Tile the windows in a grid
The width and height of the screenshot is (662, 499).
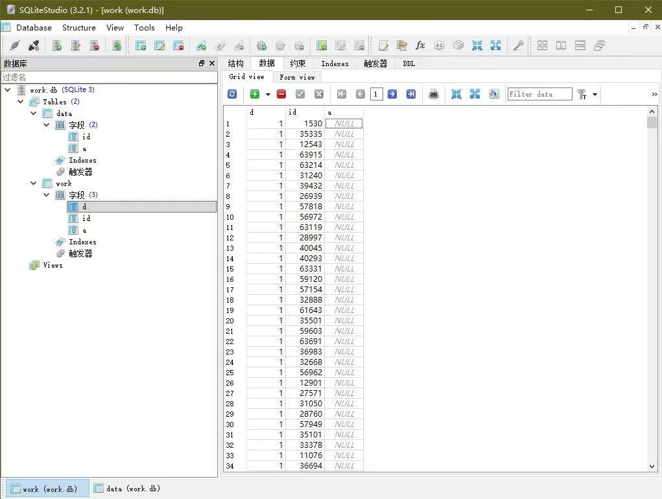coord(542,45)
